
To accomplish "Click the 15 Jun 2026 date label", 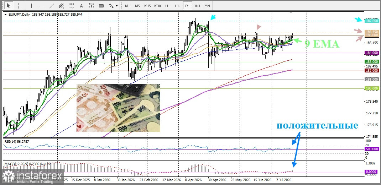I will tap(262, 180).
